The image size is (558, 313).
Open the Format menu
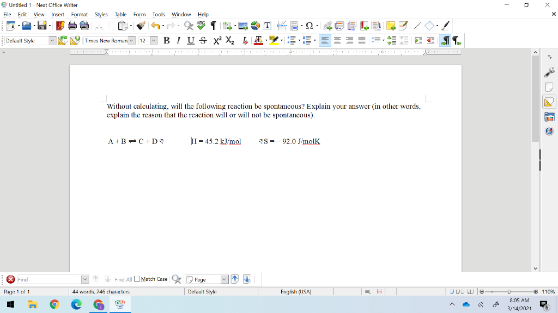pyautogui.click(x=79, y=15)
